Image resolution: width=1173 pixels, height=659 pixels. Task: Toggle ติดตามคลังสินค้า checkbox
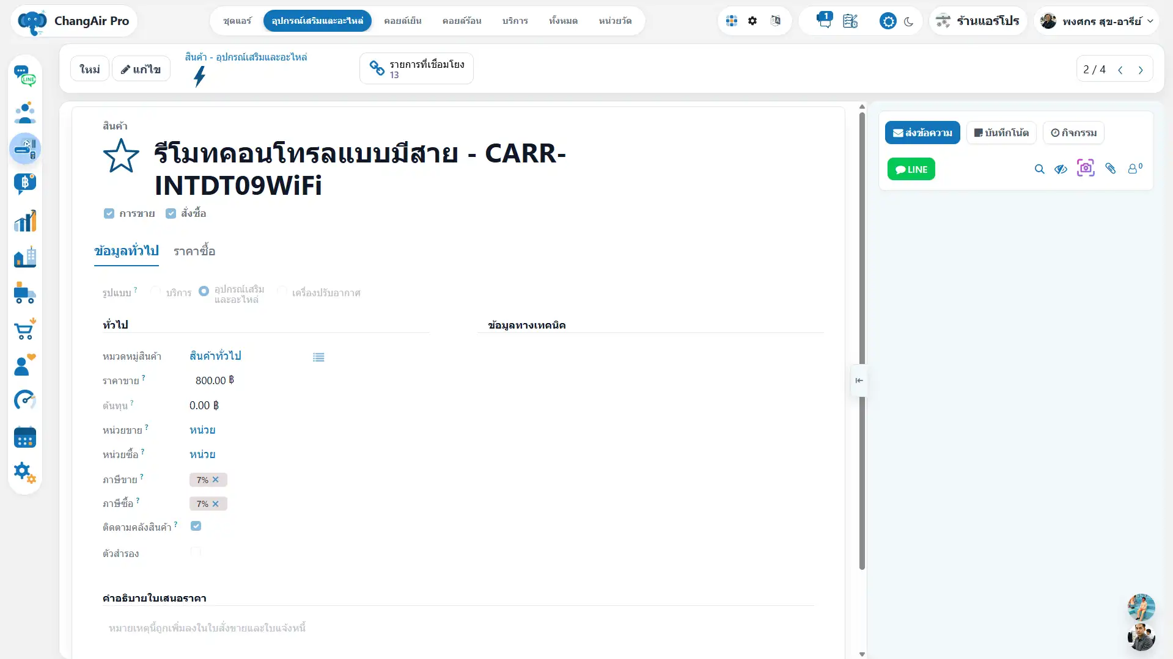pos(196,526)
